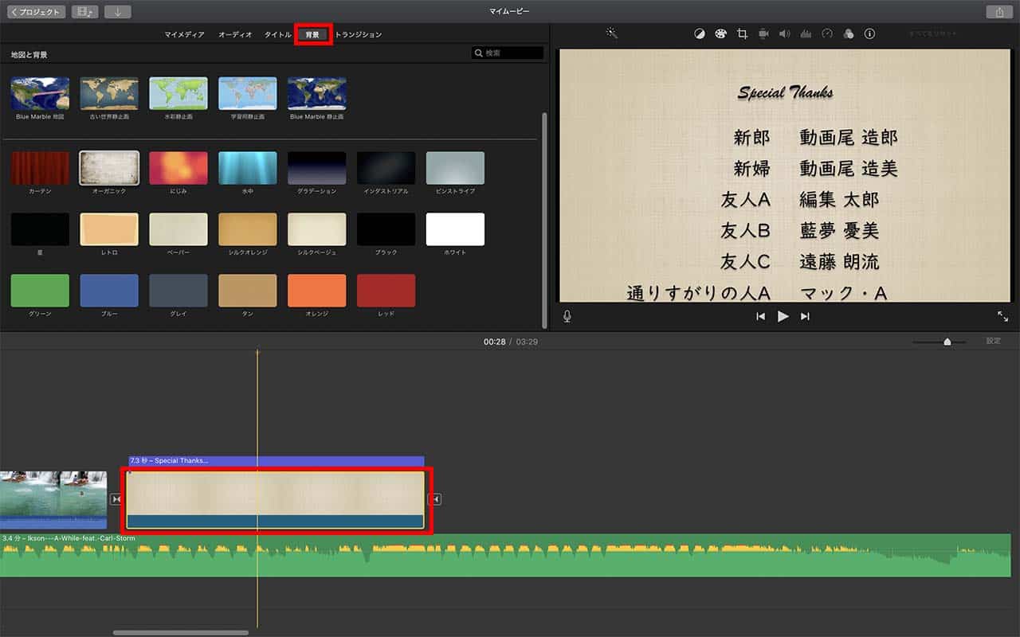Select Blue Marble 地図 map thumbnail
1020x637 pixels.
[x=40, y=94]
